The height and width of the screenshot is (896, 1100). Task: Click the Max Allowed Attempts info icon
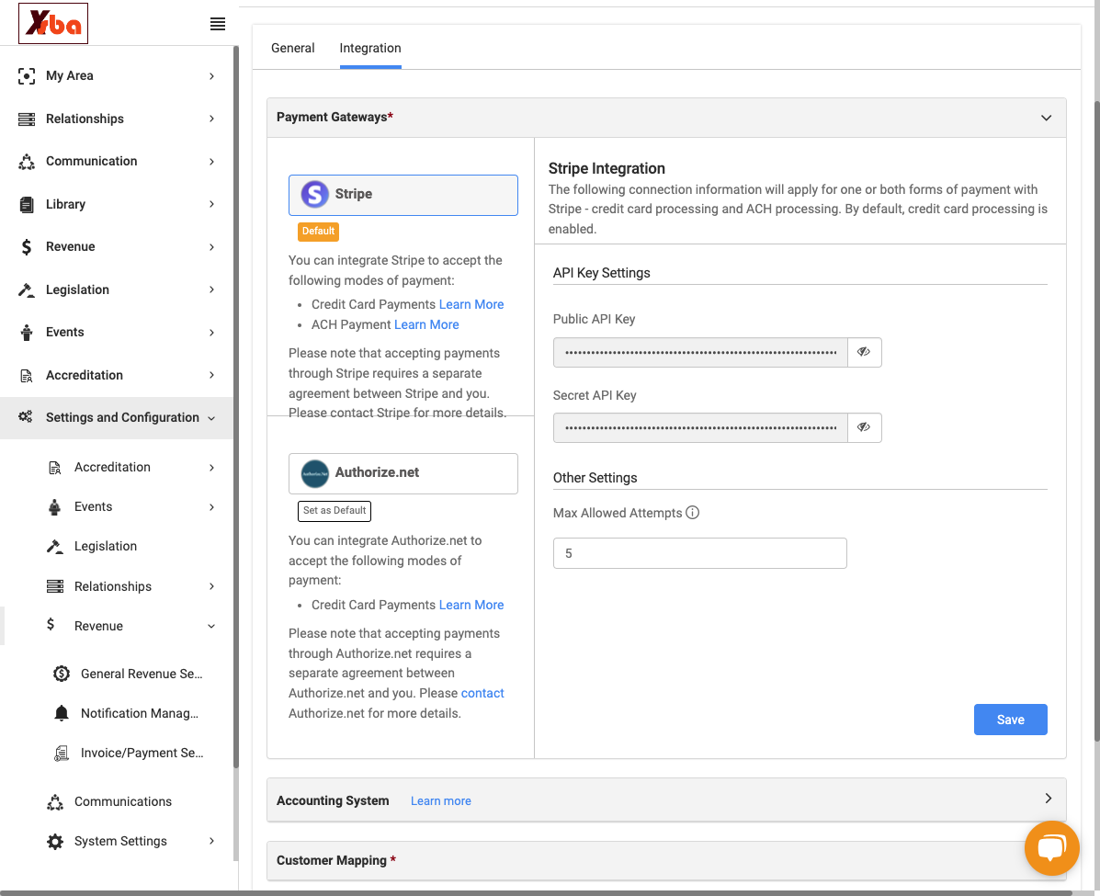(x=692, y=512)
